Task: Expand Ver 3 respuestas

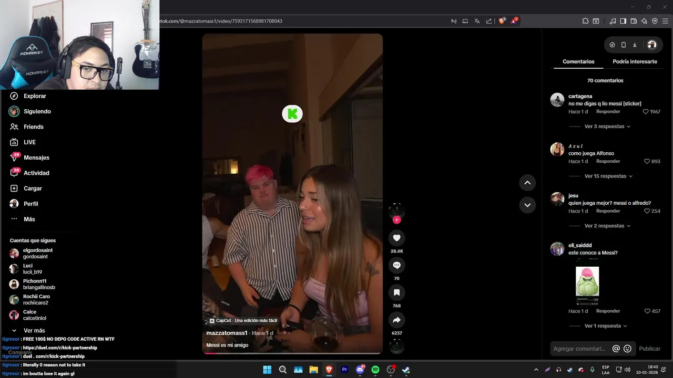Action: pos(607,127)
